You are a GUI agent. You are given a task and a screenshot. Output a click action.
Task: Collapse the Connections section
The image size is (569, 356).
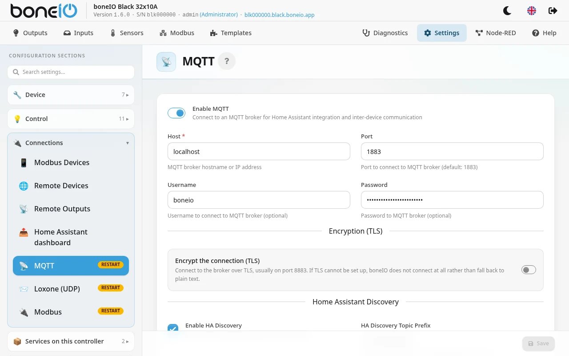coord(71,143)
